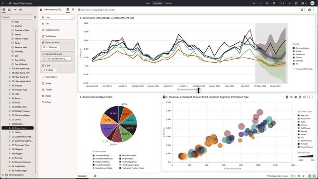Toggle the left panel visibility button in status bar
This screenshot has height=179, width=318.
tap(310, 176)
